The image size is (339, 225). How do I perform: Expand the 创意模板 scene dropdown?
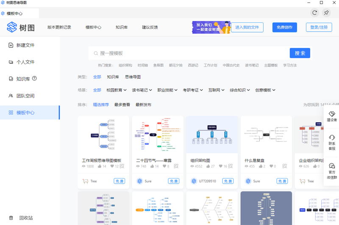[x=265, y=90]
